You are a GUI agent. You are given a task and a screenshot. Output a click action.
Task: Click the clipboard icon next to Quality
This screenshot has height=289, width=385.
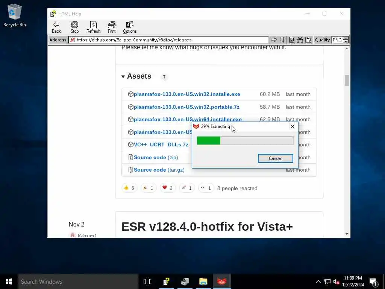click(x=308, y=40)
